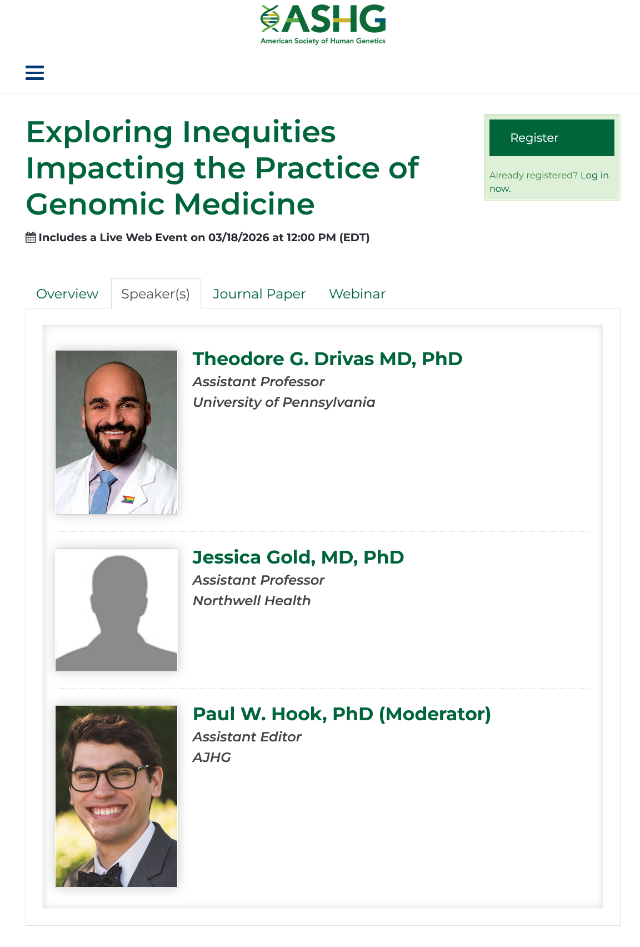The width and height of the screenshot is (640, 947).
Task: Open Jessica Gold, MD, PhD name link
Action: click(298, 557)
